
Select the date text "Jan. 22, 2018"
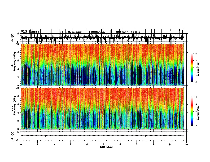[x=74, y=32]
